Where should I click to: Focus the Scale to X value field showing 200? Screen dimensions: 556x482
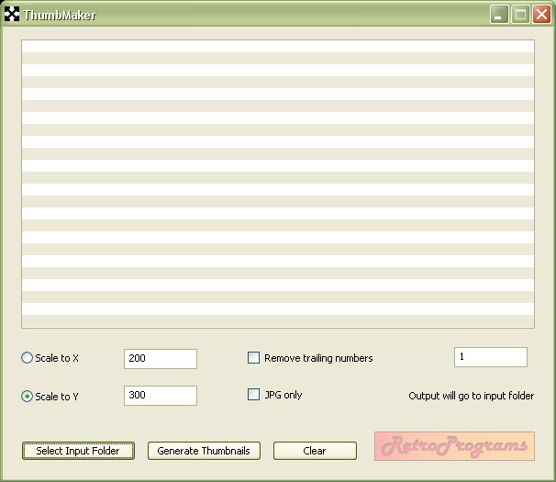coord(161,358)
